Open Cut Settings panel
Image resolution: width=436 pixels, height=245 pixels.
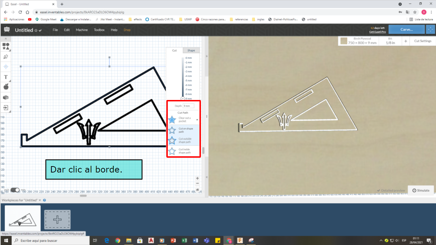click(423, 41)
